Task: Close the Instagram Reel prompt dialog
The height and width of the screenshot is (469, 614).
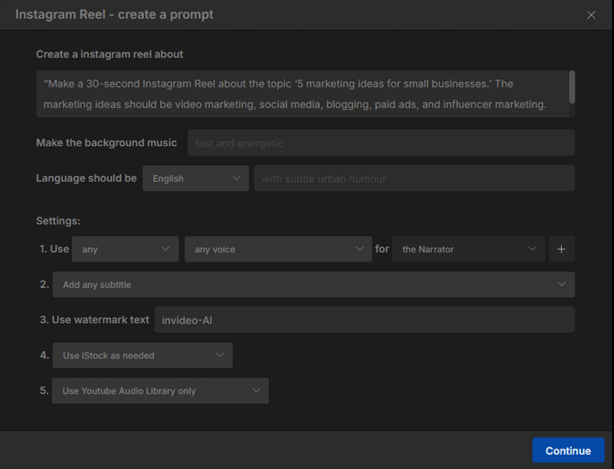Action: (591, 15)
